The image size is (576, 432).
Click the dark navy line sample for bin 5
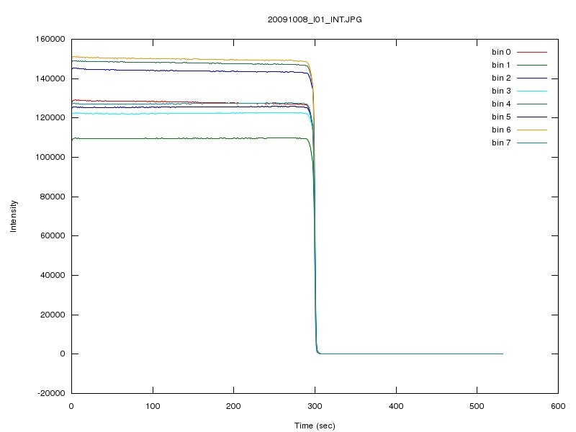click(532, 117)
